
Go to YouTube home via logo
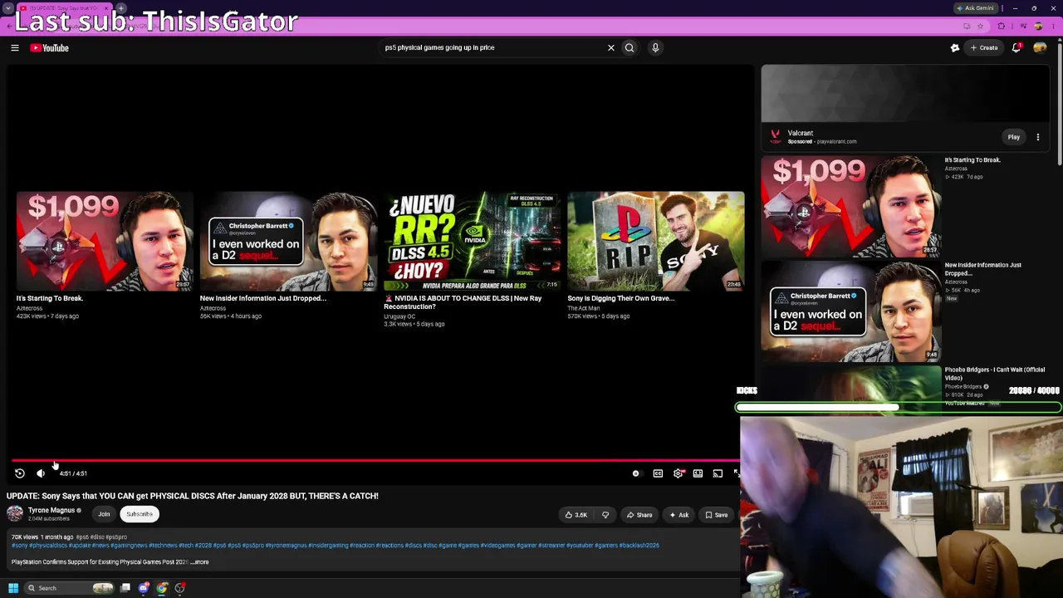click(50, 48)
